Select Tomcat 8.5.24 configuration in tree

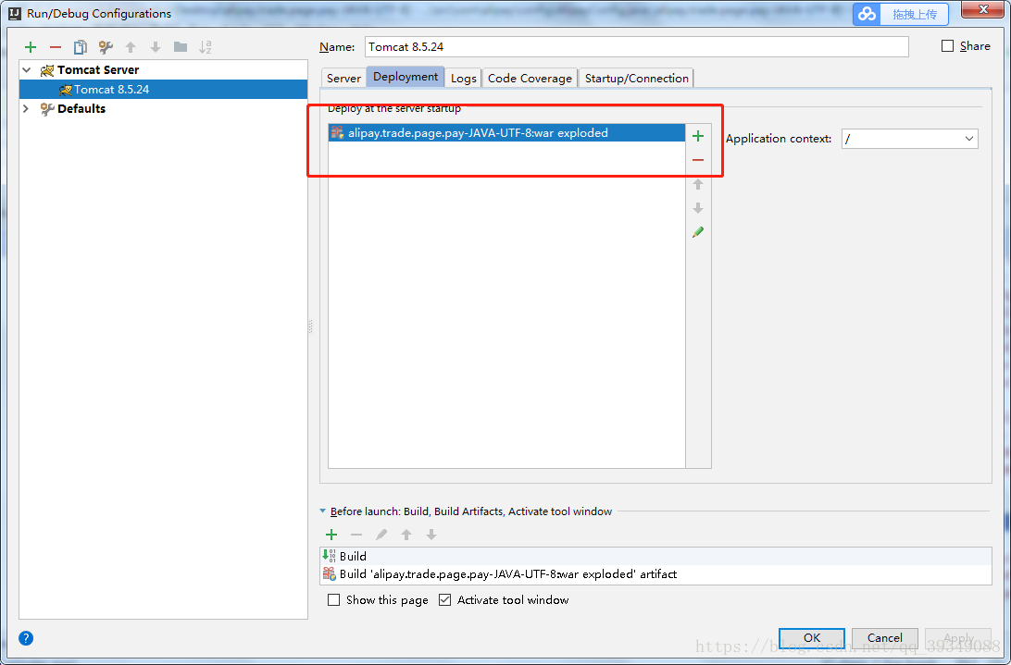tap(164, 90)
